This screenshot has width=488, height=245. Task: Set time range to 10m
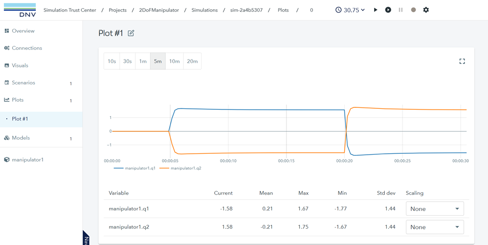click(x=174, y=61)
